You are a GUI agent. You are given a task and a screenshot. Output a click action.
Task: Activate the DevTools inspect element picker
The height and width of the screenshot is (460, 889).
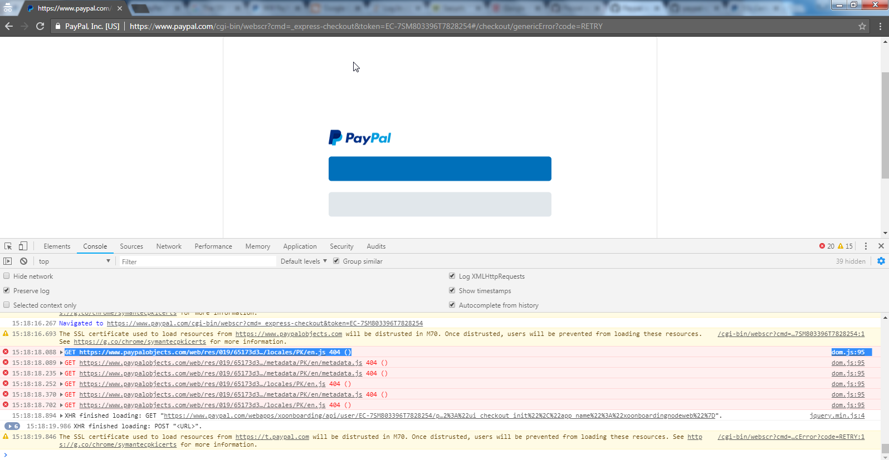[8, 246]
